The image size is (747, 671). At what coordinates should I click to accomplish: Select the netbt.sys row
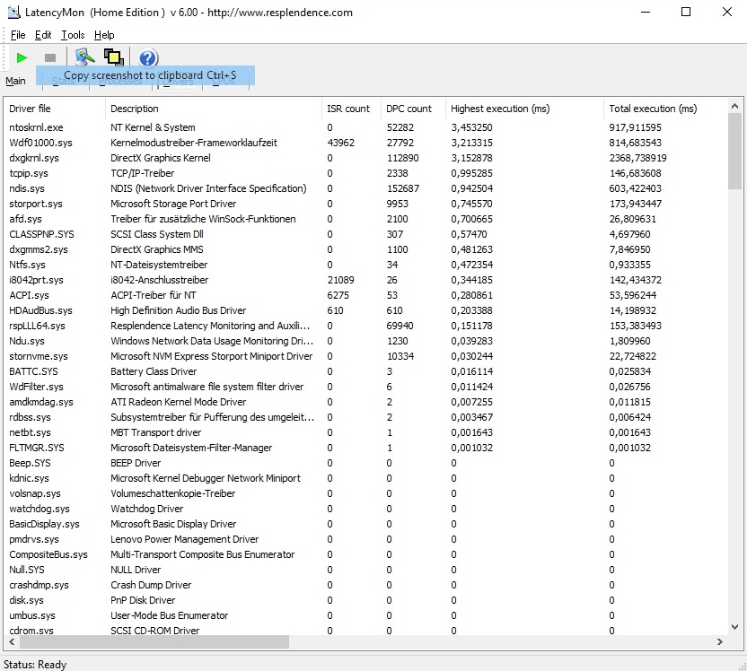(366, 432)
